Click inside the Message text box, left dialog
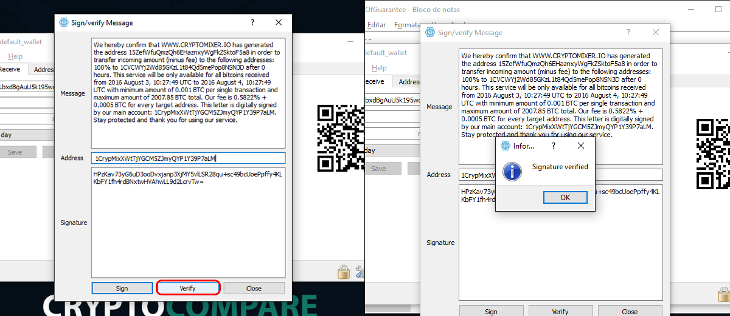This screenshot has height=316, width=730. click(188, 93)
